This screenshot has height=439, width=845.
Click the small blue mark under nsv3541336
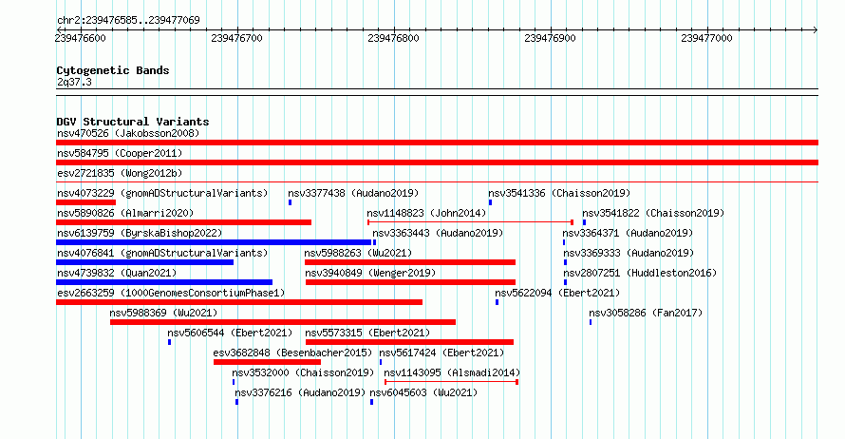click(x=491, y=202)
